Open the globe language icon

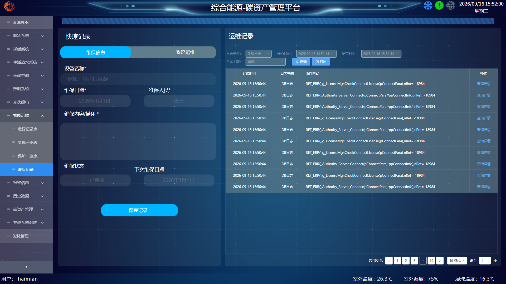coord(451,6)
